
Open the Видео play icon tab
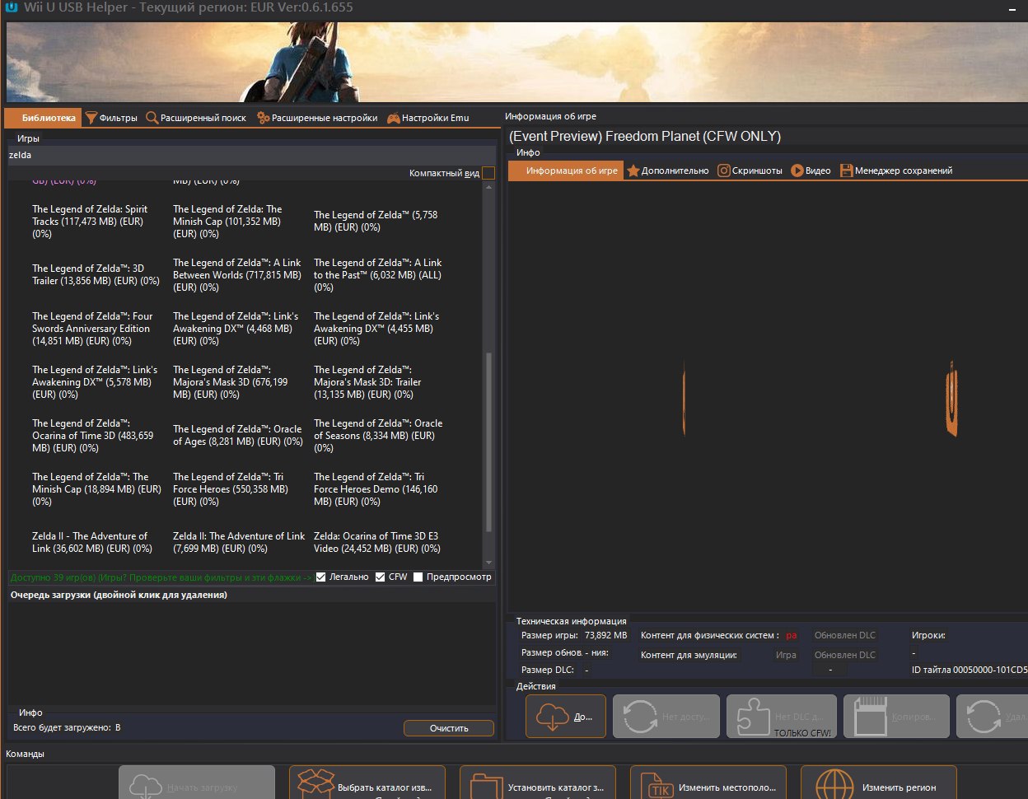[811, 171]
